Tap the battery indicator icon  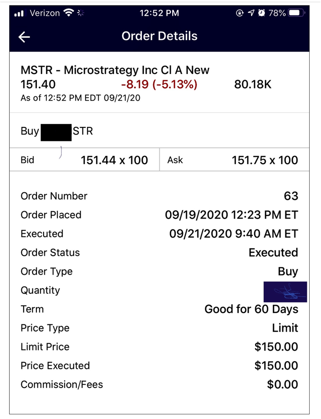(x=296, y=13)
